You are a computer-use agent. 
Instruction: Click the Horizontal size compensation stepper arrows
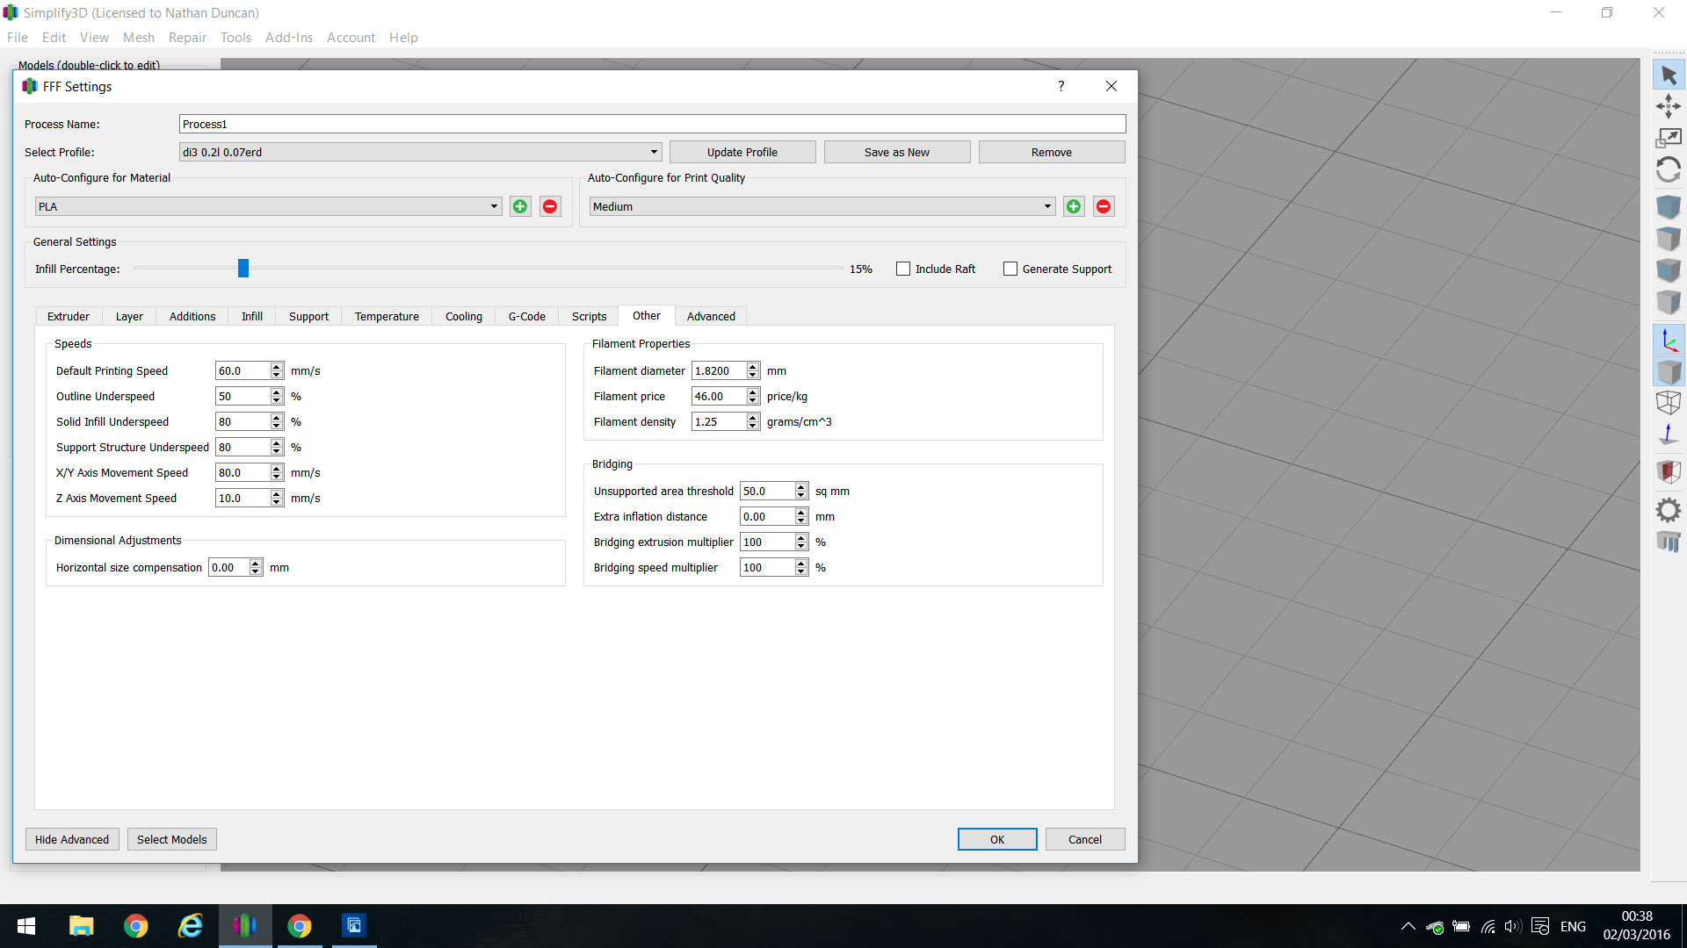click(256, 567)
